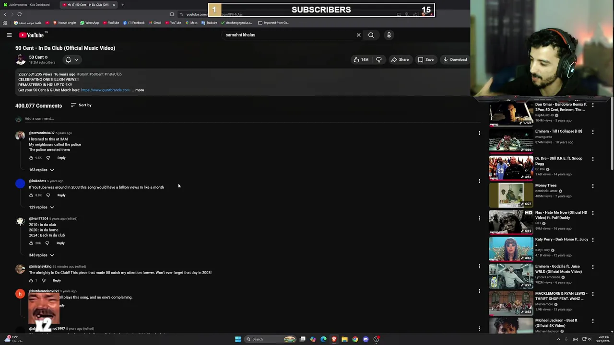Open Nas - Hate Me Now video title
614x345 pixels.
tap(561, 215)
